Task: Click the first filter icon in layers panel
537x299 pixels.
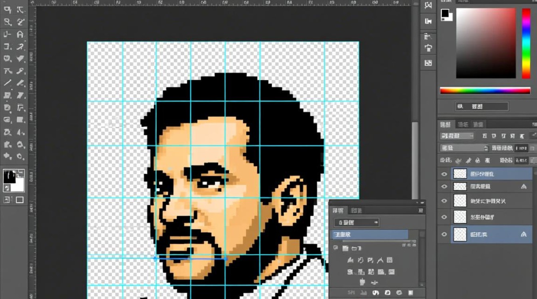Action: (484, 136)
